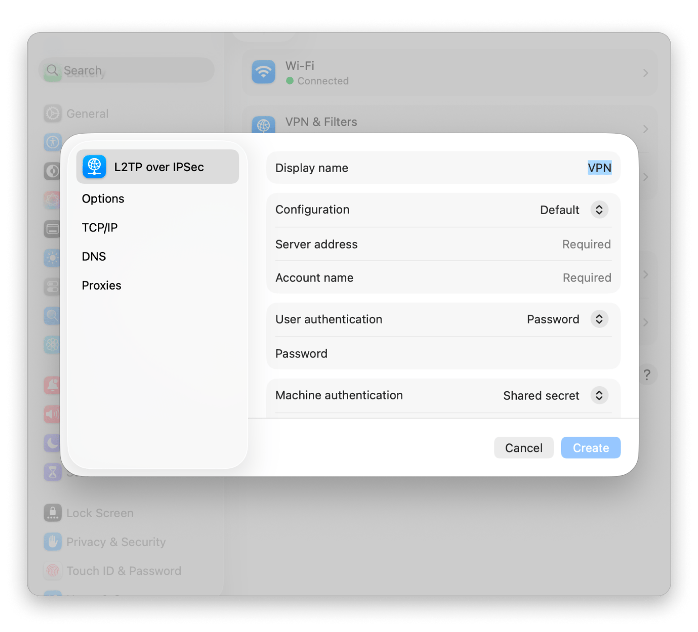Click the Focus moon icon in the sidebar
Viewport: 698px width, 632px height.
(x=52, y=443)
